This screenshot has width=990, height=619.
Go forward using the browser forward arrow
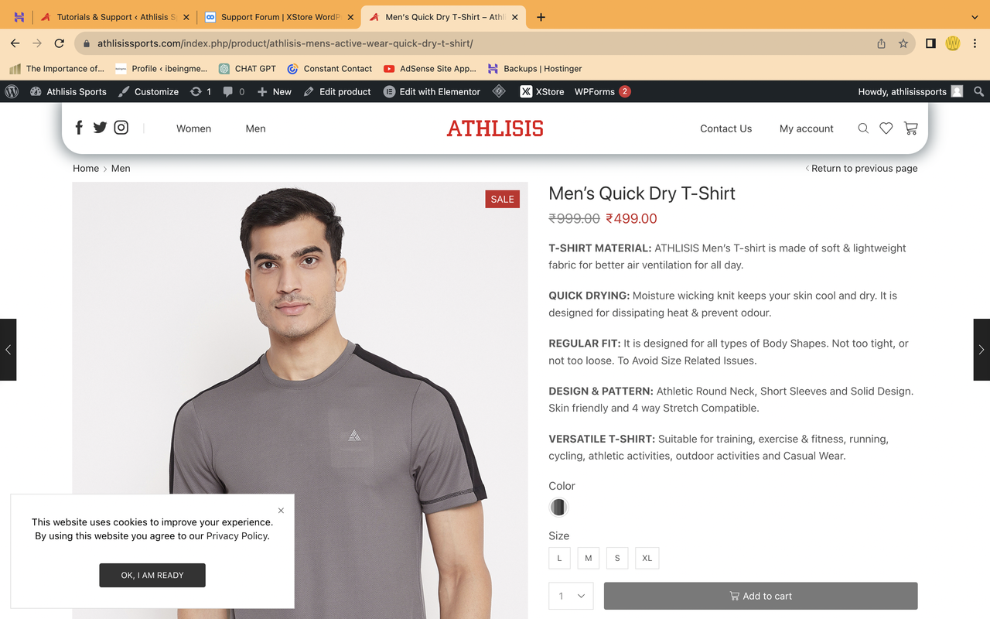[x=37, y=43]
